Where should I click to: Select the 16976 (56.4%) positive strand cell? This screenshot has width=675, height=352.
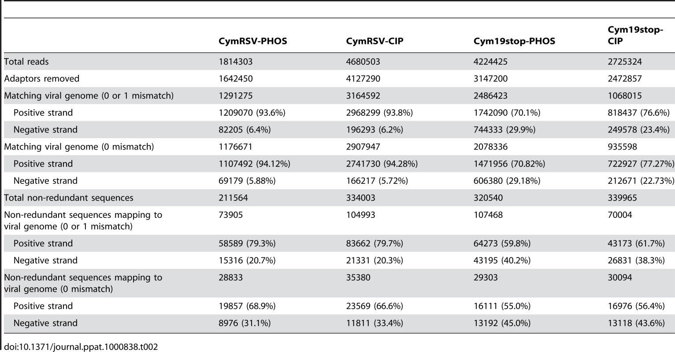[636, 306]
